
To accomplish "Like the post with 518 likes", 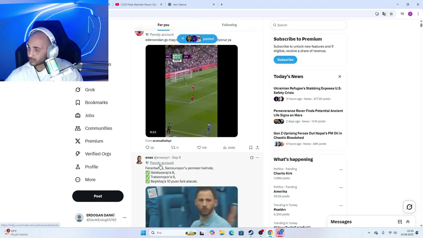I will 202,148.
